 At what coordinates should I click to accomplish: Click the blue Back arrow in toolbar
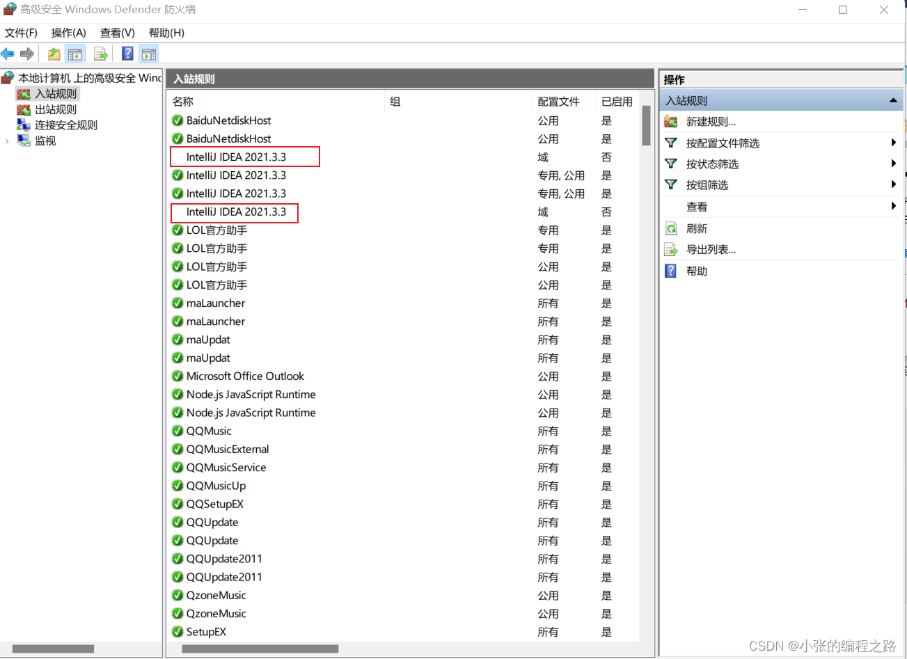click(8, 54)
